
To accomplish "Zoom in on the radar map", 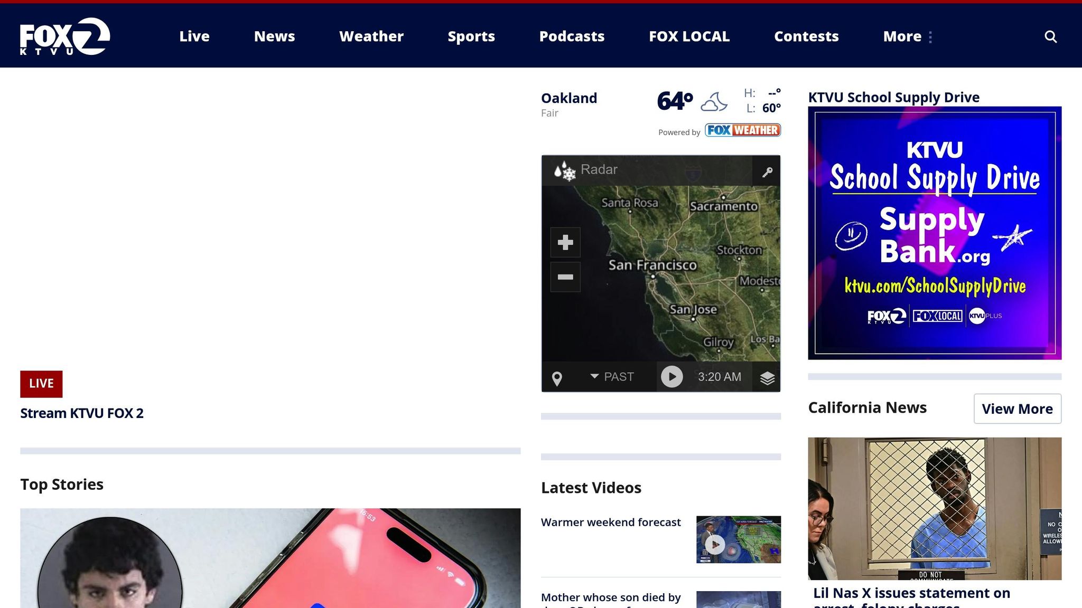I will click(x=565, y=242).
